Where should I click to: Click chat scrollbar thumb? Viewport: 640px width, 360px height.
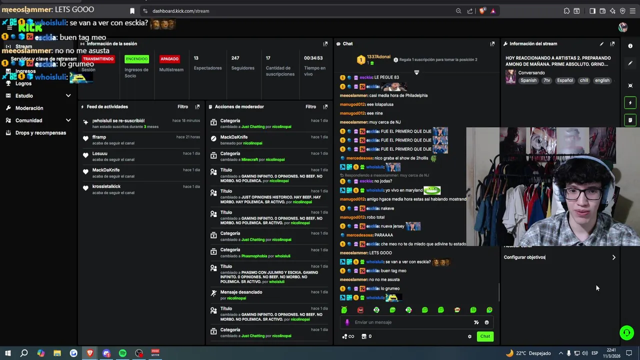click(x=498, y=292)
